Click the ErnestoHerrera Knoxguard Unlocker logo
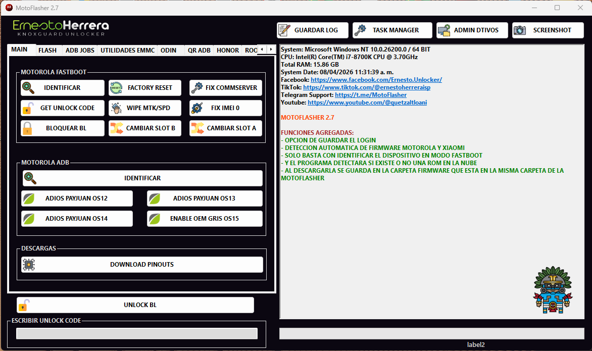This screenshot has width=592, height=351. 61,28
